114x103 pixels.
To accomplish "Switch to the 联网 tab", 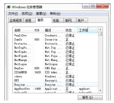I will [70, 20].
